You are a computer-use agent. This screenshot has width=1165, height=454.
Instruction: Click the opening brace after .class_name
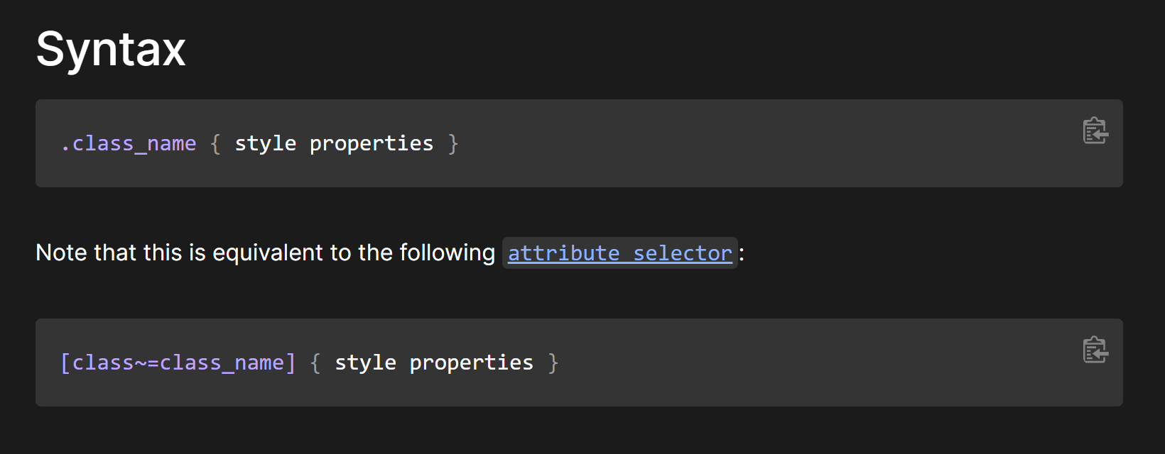pyautogui.click(x=216, y=144)
